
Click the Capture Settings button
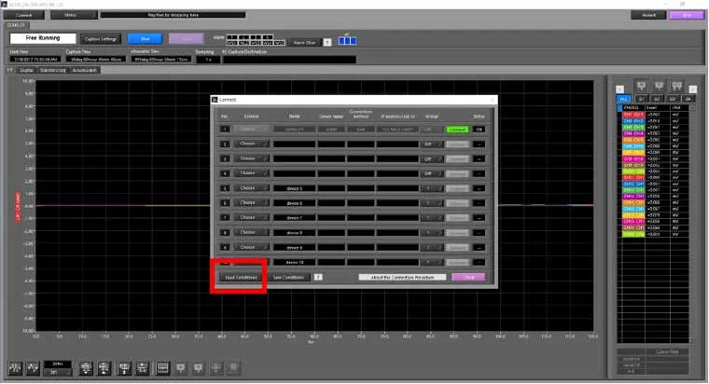[x=101, y=38]
